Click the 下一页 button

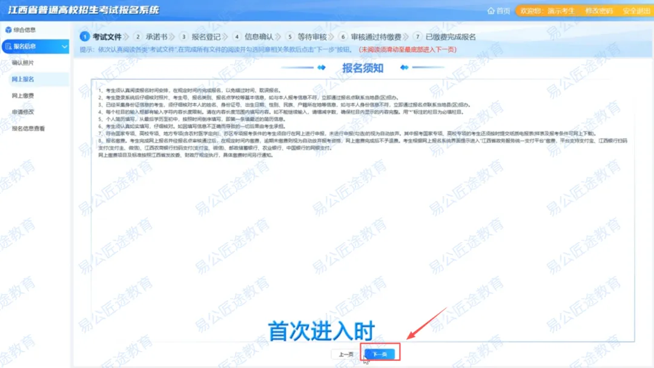pos(380,354)
